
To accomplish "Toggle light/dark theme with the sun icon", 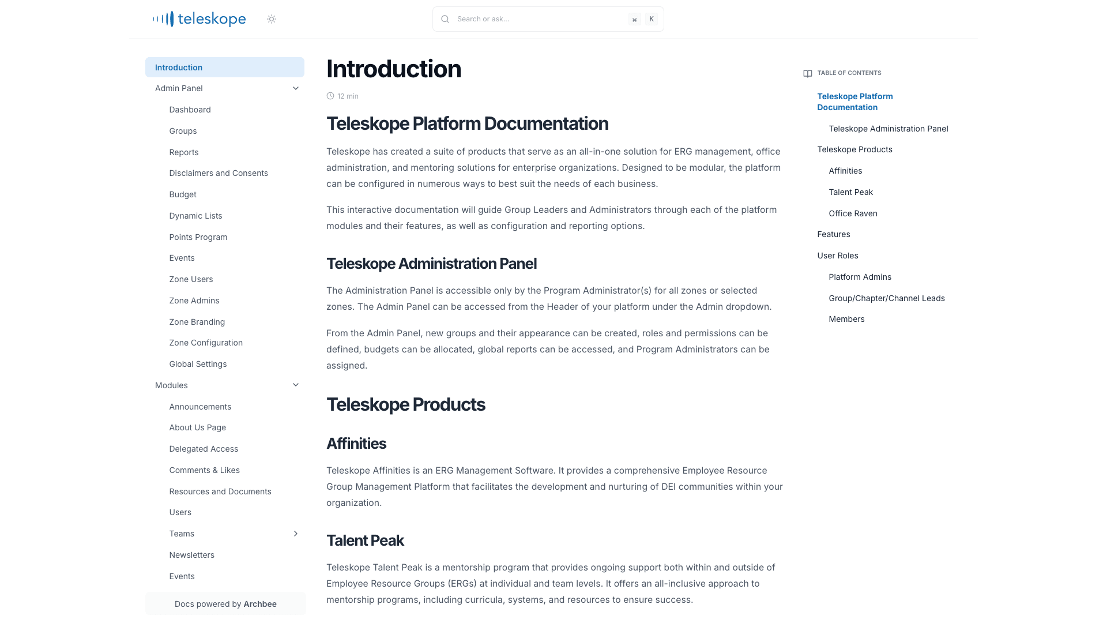I will pos(271,18).
